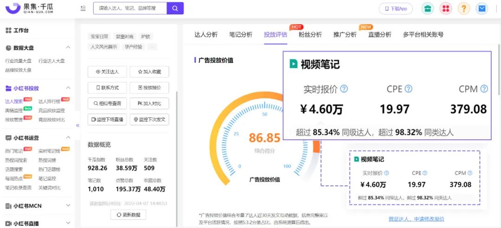Click the 相似号查询 button
The image size is (501, 228).
pyautogui.click(x=107, y=104)
